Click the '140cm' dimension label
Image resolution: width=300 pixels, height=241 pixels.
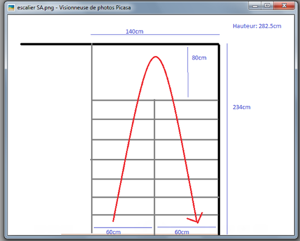pos(135,32)
